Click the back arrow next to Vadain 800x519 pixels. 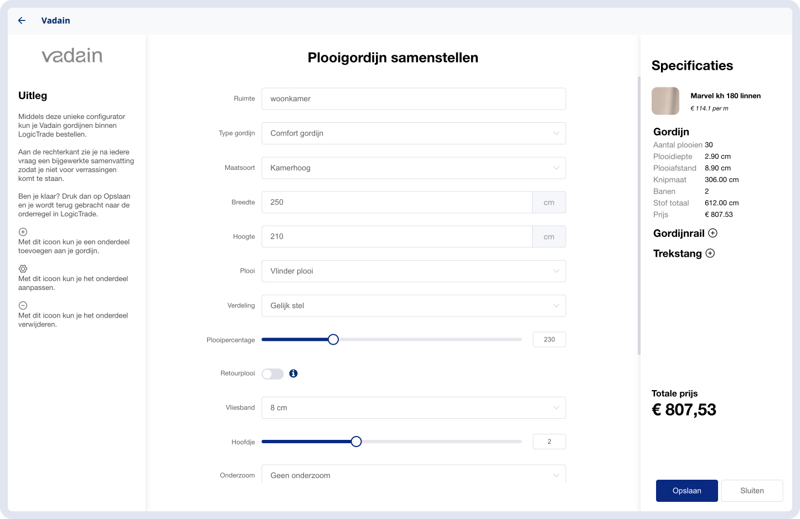tap(22, 20)
